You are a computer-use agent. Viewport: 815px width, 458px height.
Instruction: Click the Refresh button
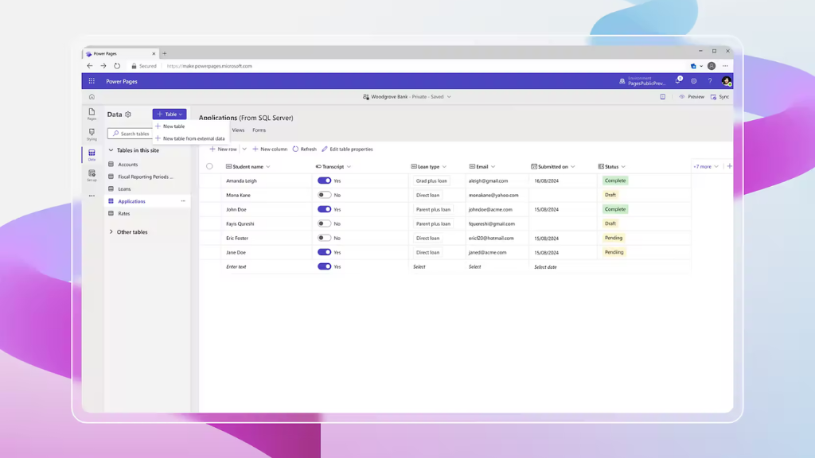tap(305, 149)
